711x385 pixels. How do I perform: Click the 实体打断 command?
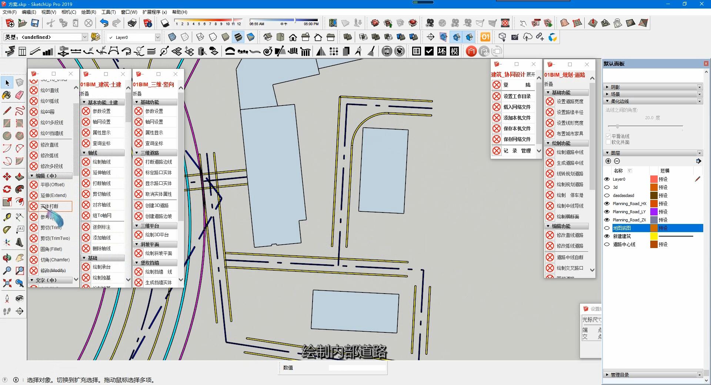[x=50, y=206]
